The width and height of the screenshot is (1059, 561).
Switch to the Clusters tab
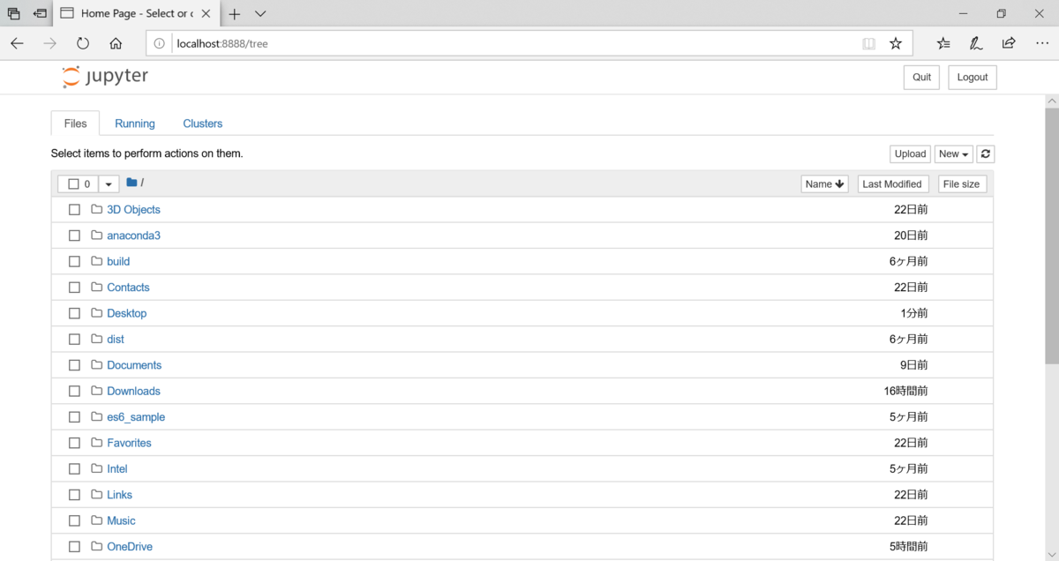[203, 123]
